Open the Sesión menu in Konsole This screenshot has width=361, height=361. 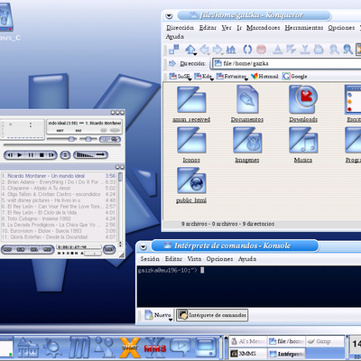click(150, 259)
